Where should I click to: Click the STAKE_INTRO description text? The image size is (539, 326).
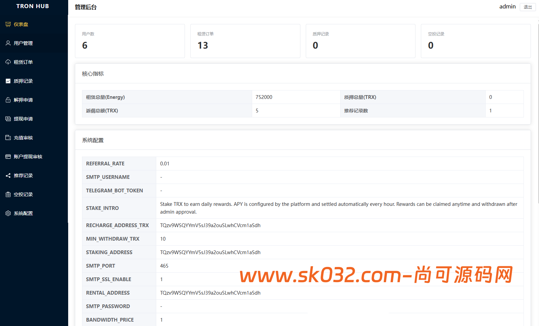click(339, 208)
